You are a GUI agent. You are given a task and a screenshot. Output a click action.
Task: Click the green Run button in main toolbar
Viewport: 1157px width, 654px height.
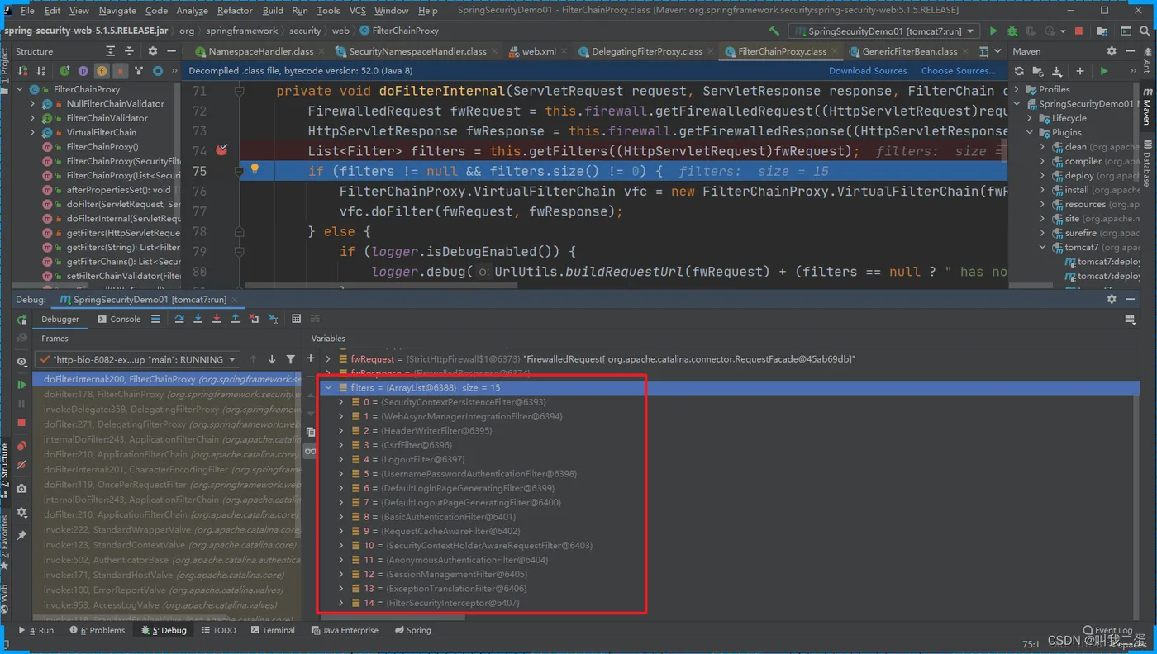coord(993,31)
